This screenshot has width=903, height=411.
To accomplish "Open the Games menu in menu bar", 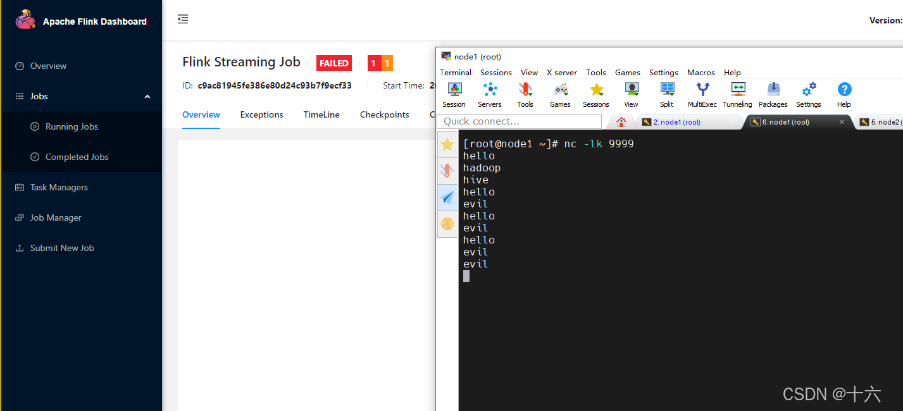I will pos(628,72).
